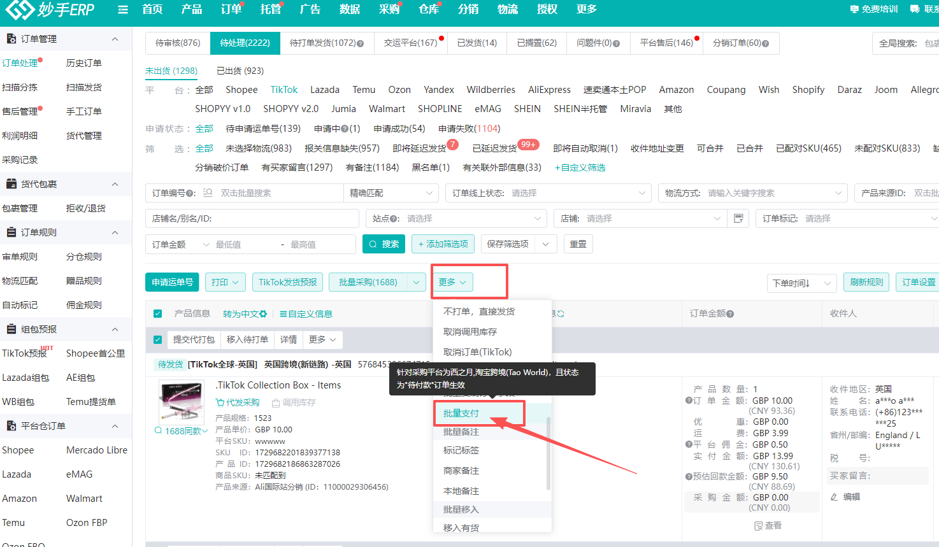Filter platform by Shopee link
This screenshot has height=547, width=939.
pos(241,90)
